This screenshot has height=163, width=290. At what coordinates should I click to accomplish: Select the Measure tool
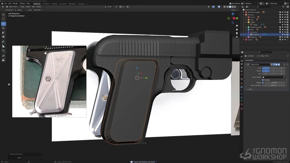pyautogui.click(x=3, y=46)
